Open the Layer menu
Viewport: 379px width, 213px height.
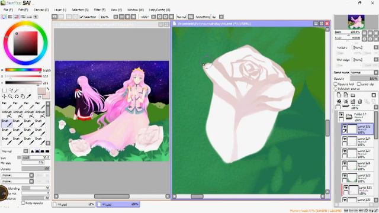click(x=60, y=10)
